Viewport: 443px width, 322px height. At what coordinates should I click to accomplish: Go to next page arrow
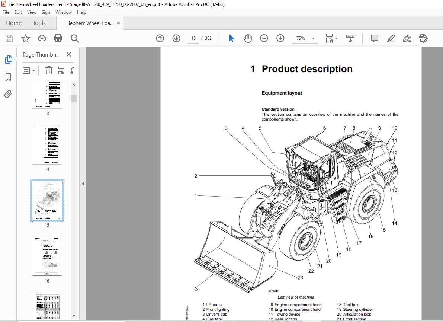[176, 38]
